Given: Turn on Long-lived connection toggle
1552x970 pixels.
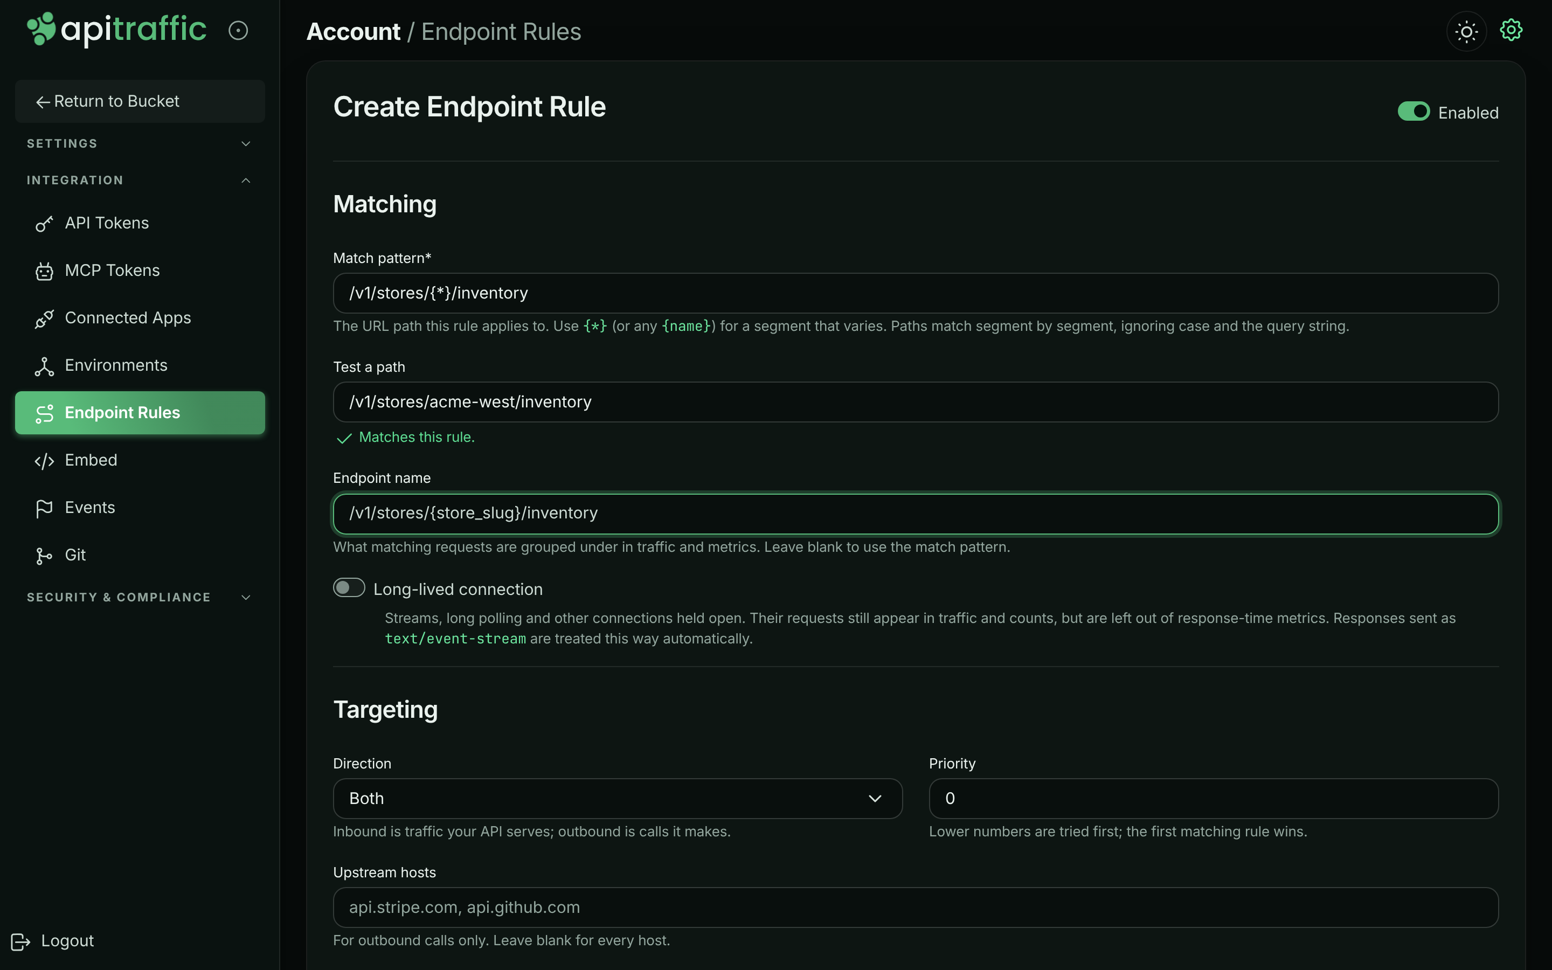Looking at the screenshot, I should click(x=349, y=587).
